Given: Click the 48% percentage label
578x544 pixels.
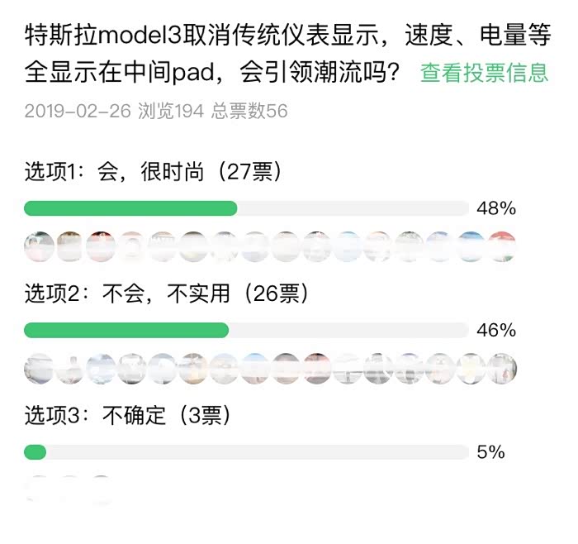Looking at the screenshot, I should point(496,208).
